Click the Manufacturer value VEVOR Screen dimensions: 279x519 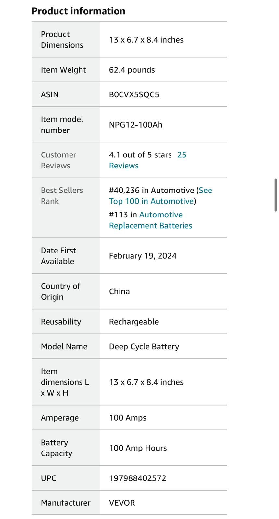point(122,503)
